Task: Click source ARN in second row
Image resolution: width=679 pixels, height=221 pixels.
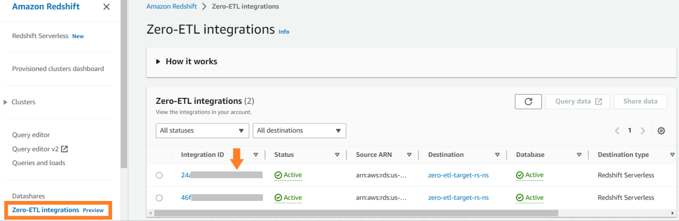Action: 381,197
